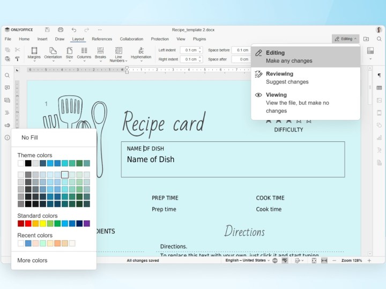Screen dimensions: 386x289
Task: Click the Open file location icon
Action: tap(366, 39)
